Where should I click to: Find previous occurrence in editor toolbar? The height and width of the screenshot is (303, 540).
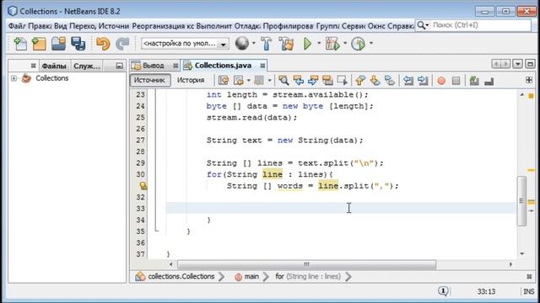tap(298, 81)
